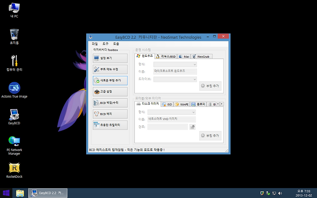
Task: Switch to the 플로피 (Floppy) tab
Action: point(198,104)
